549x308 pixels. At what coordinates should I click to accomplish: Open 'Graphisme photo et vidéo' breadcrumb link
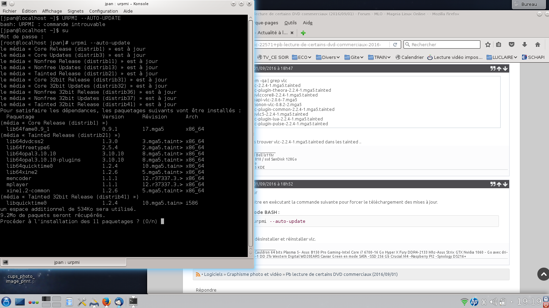(x=254, y=274)
